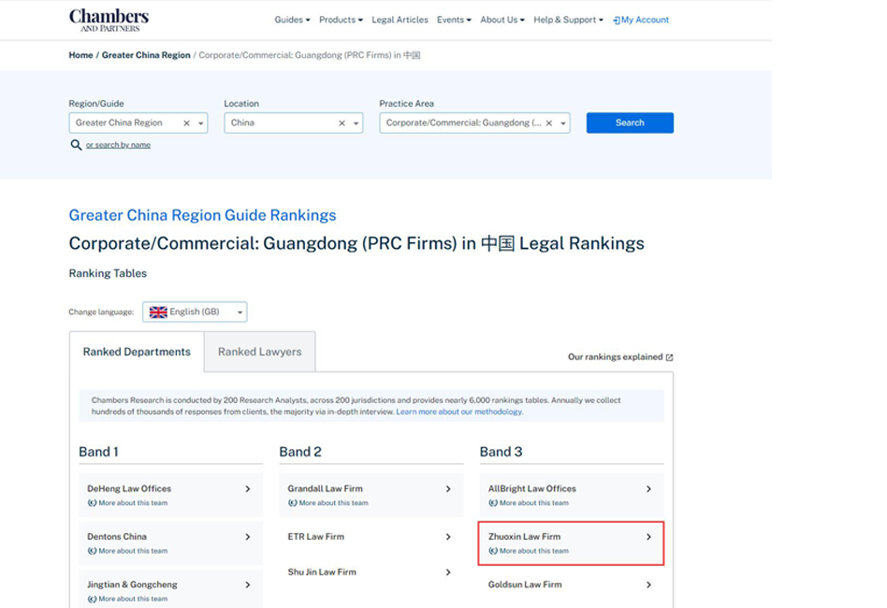
Task: Select Goldsun Law Firm name
Action: (525, 585)
